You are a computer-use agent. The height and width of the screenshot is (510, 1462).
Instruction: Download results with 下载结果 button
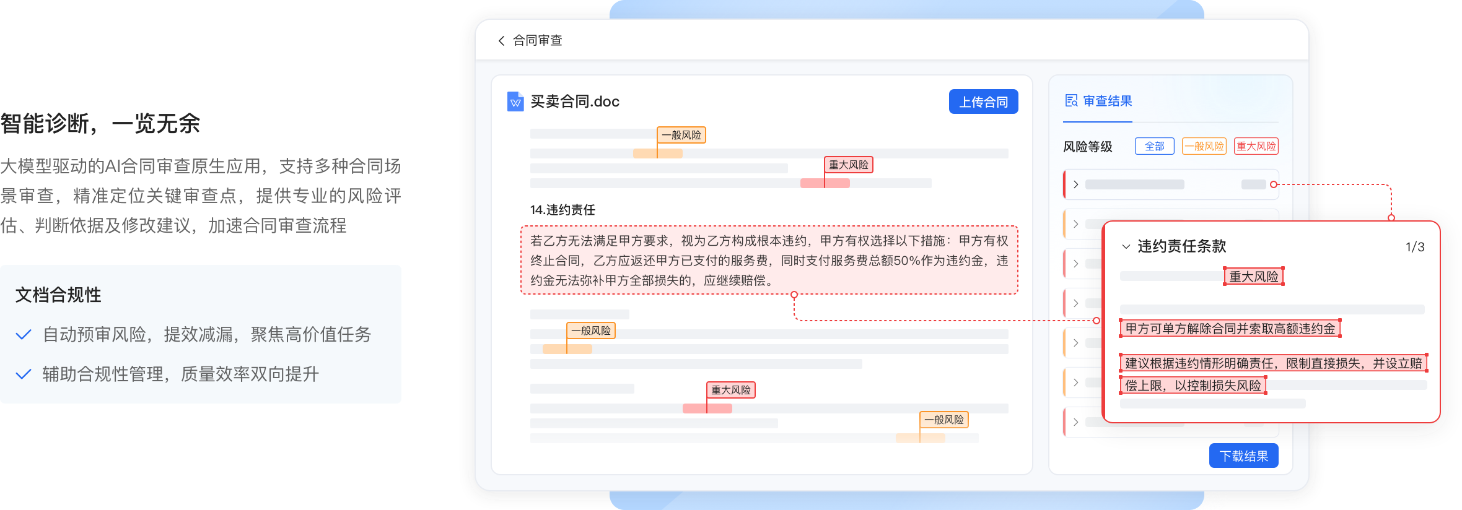[1243, 456]
